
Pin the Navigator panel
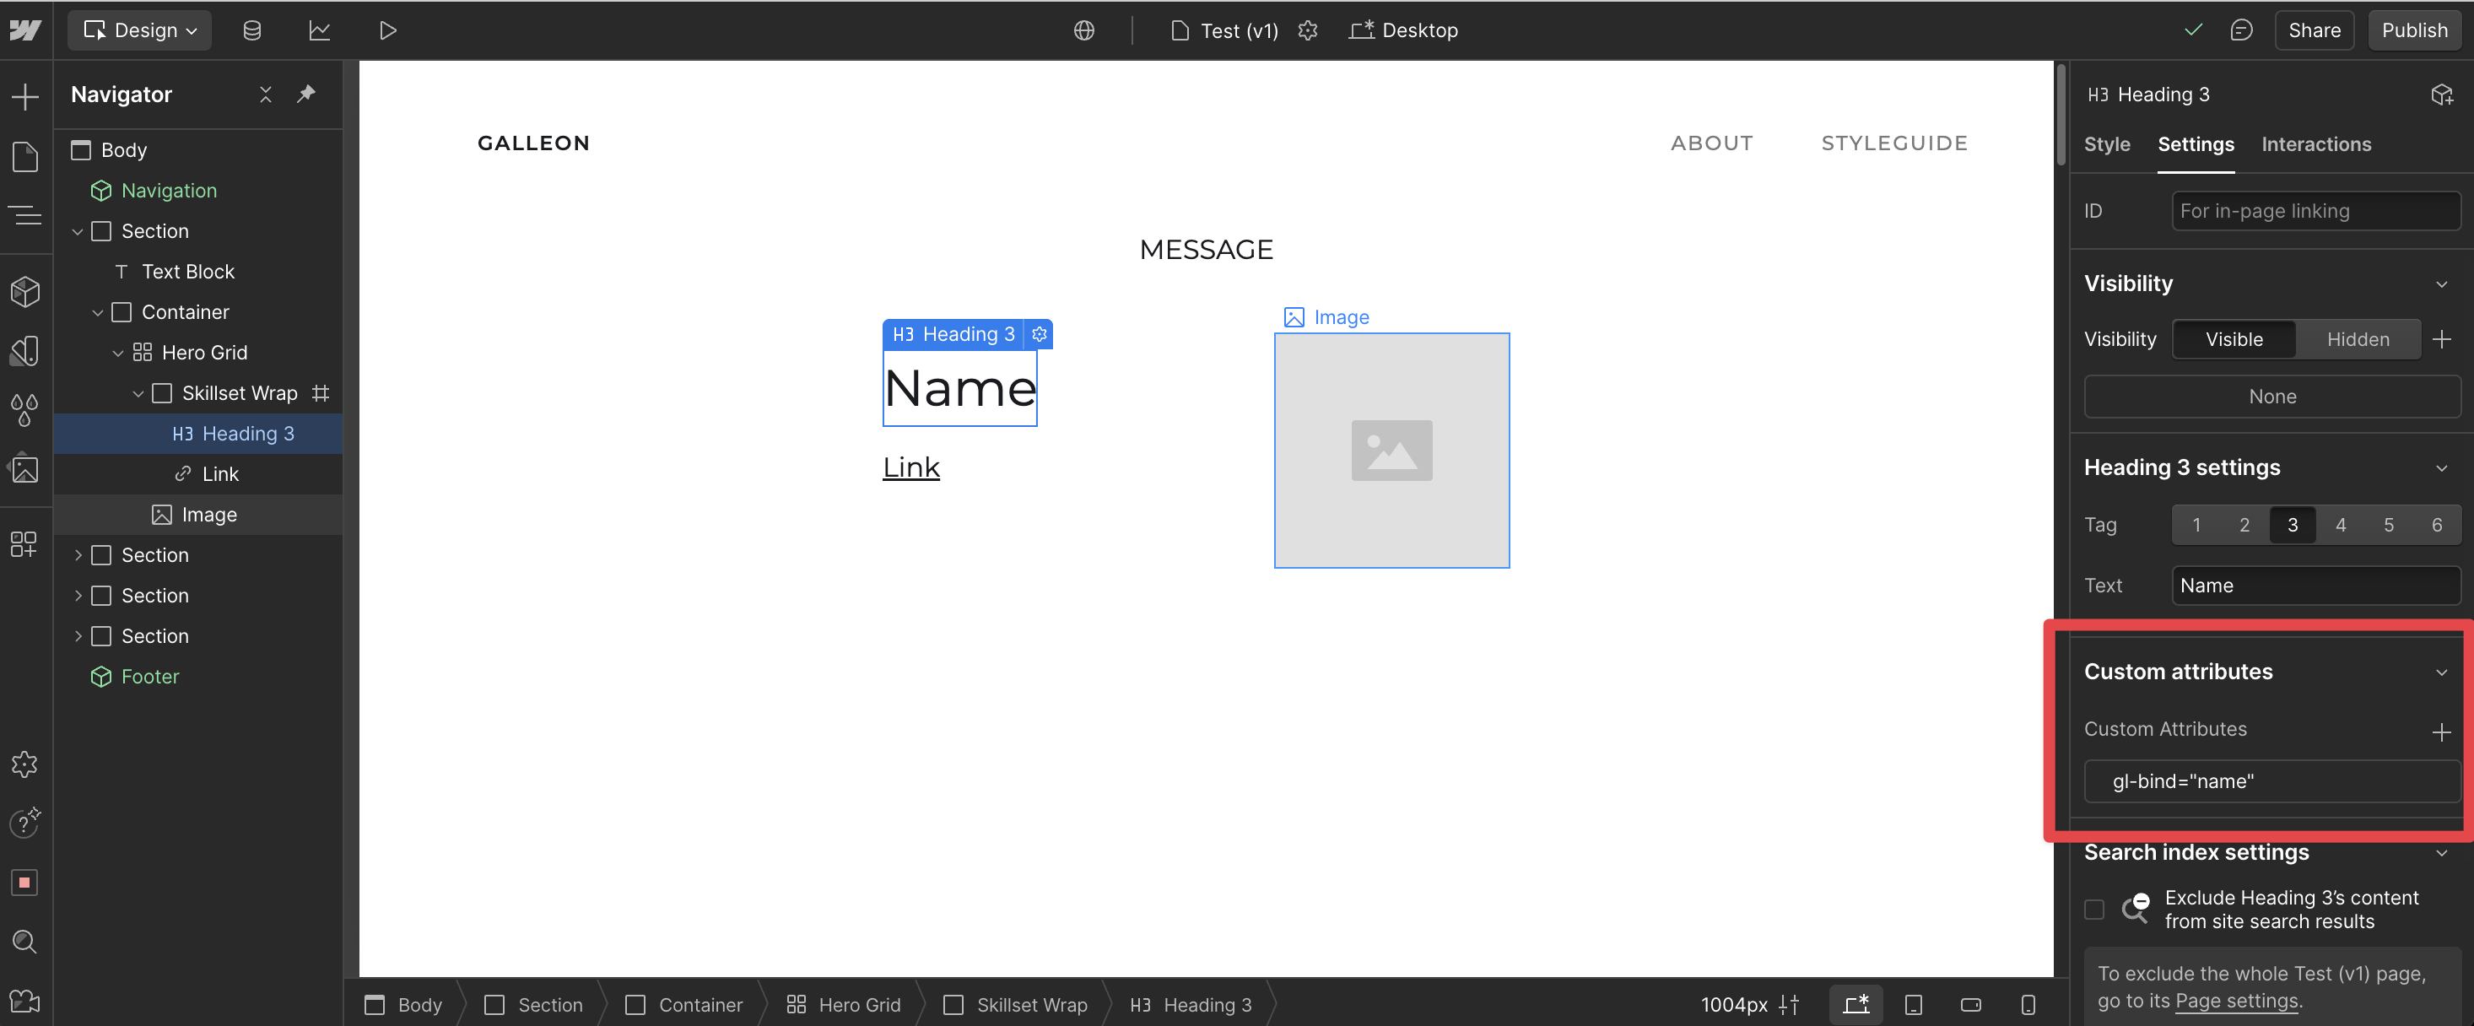point(306,93)
